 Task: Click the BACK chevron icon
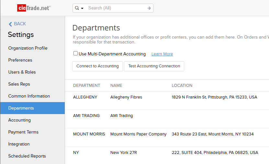click(10, 24)
